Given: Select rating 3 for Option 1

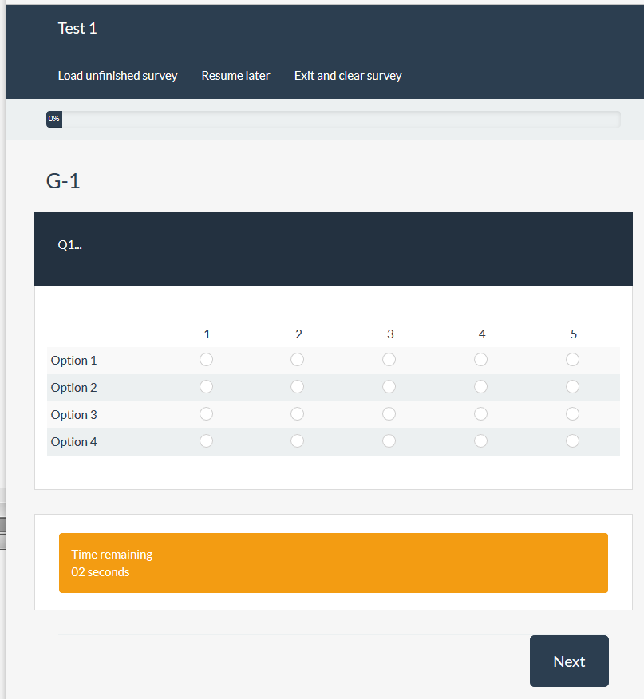Looking at the screenshot, I should pyautogui.click(x=389, y=360).
